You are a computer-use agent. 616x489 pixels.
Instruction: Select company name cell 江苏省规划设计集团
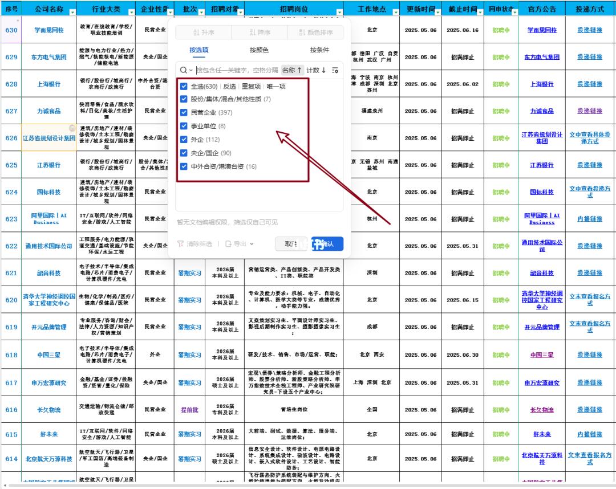tap(48, 138)
